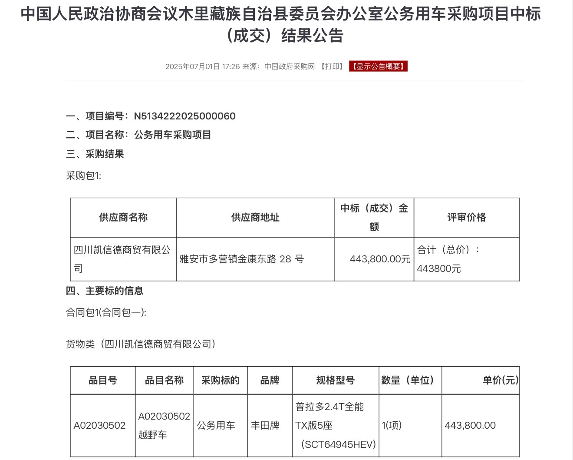Click the 品牌 column header
This screenshot has height=460, width=573.
pos(270,381)
